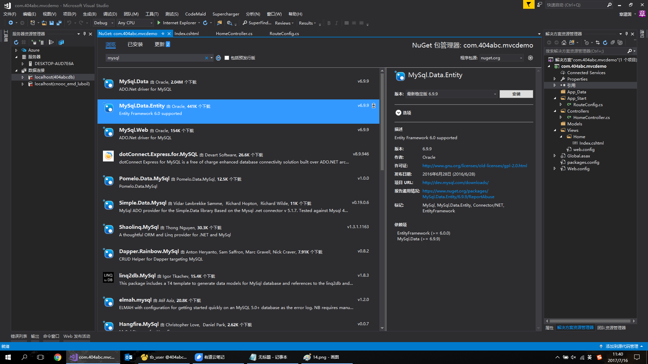Viewport: 648px width, 364px height.
Task: Click the Save All toolbar icon
Action: (59, 23)
